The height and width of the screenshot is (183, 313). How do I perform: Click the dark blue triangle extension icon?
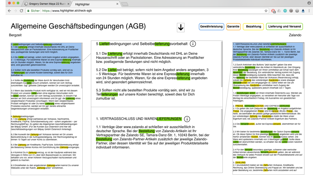click(x=303, y=11)
